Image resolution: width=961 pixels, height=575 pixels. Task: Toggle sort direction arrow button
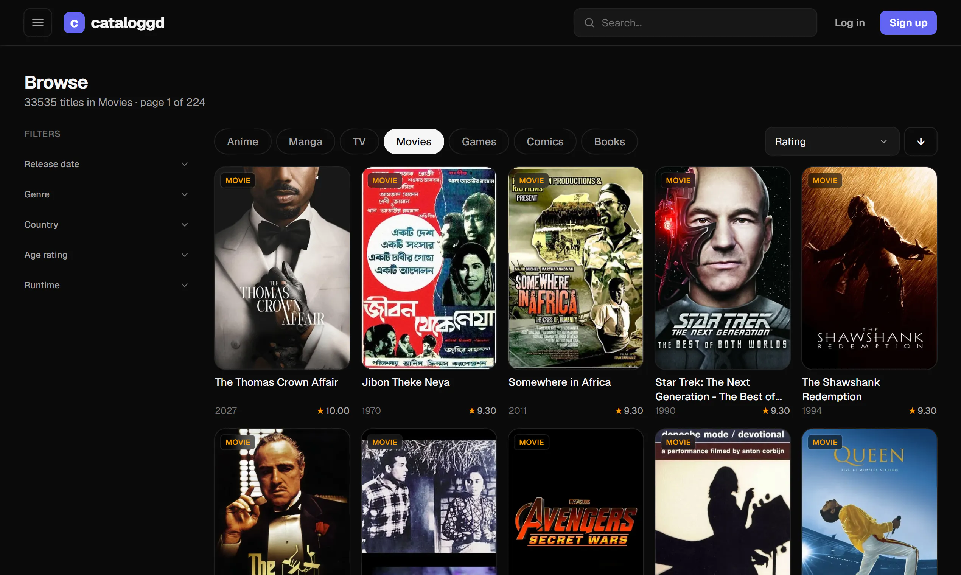(921, 141)
